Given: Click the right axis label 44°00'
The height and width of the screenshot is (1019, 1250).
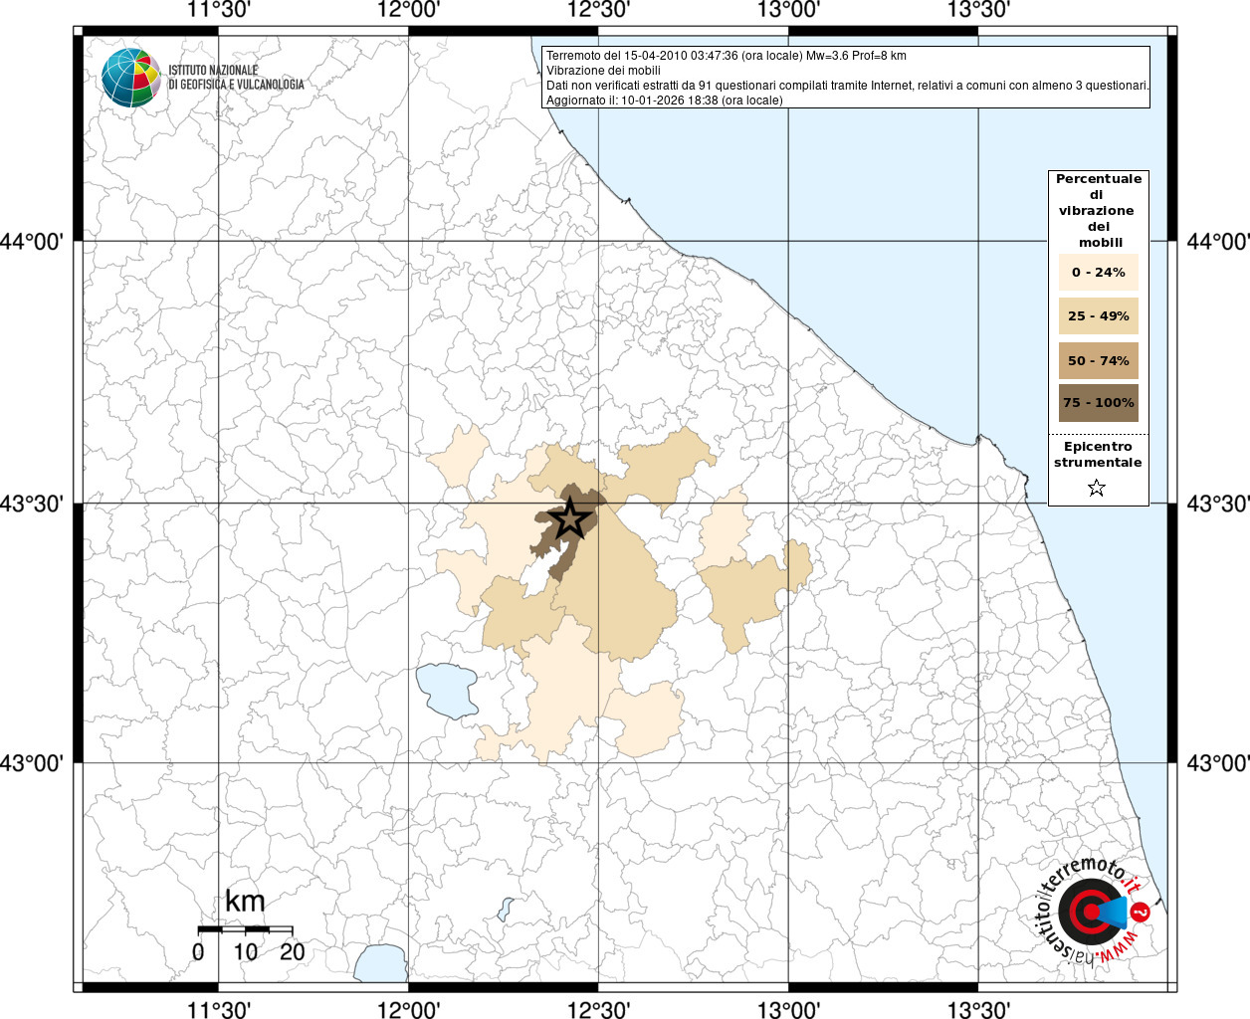Looking at the screenshot, I should [x=1217, y=242].
